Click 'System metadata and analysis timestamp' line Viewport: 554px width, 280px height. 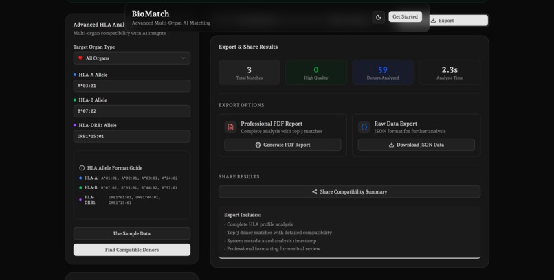click(x=270, y=240)
